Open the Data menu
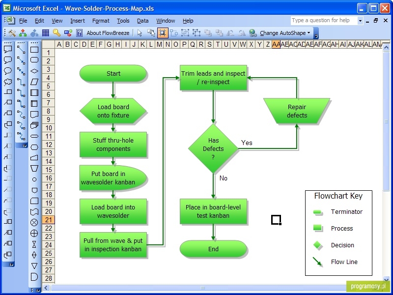This screenshot has width=393, height=295. pyautogui.click(x=142, y=21)
